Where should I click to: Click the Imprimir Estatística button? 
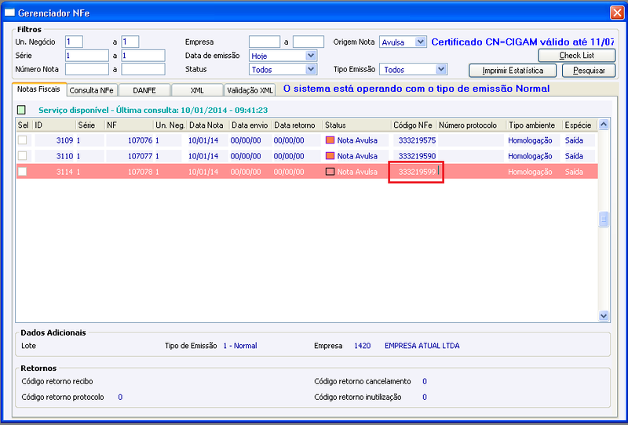(x=513, y=71)
